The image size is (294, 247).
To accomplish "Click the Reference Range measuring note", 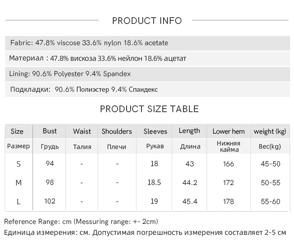I will coord(81,222).
